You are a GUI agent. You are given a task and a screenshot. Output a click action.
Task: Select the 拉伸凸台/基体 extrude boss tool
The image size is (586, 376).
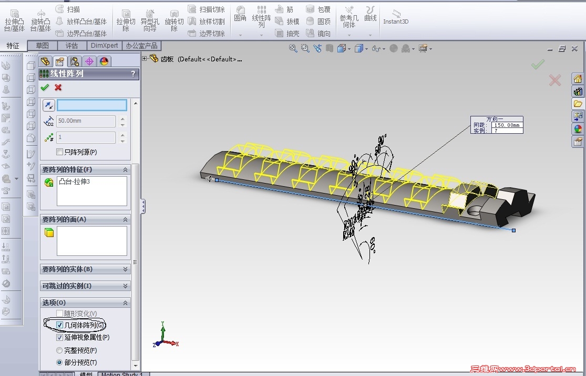pyautogui.click(x=14, y=21)
